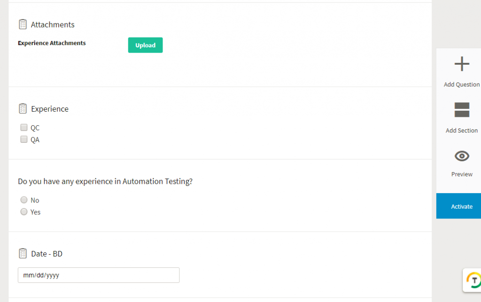Click the blue Activate button
This screenshot has width=481, height=302.
[x=458, y=206]
